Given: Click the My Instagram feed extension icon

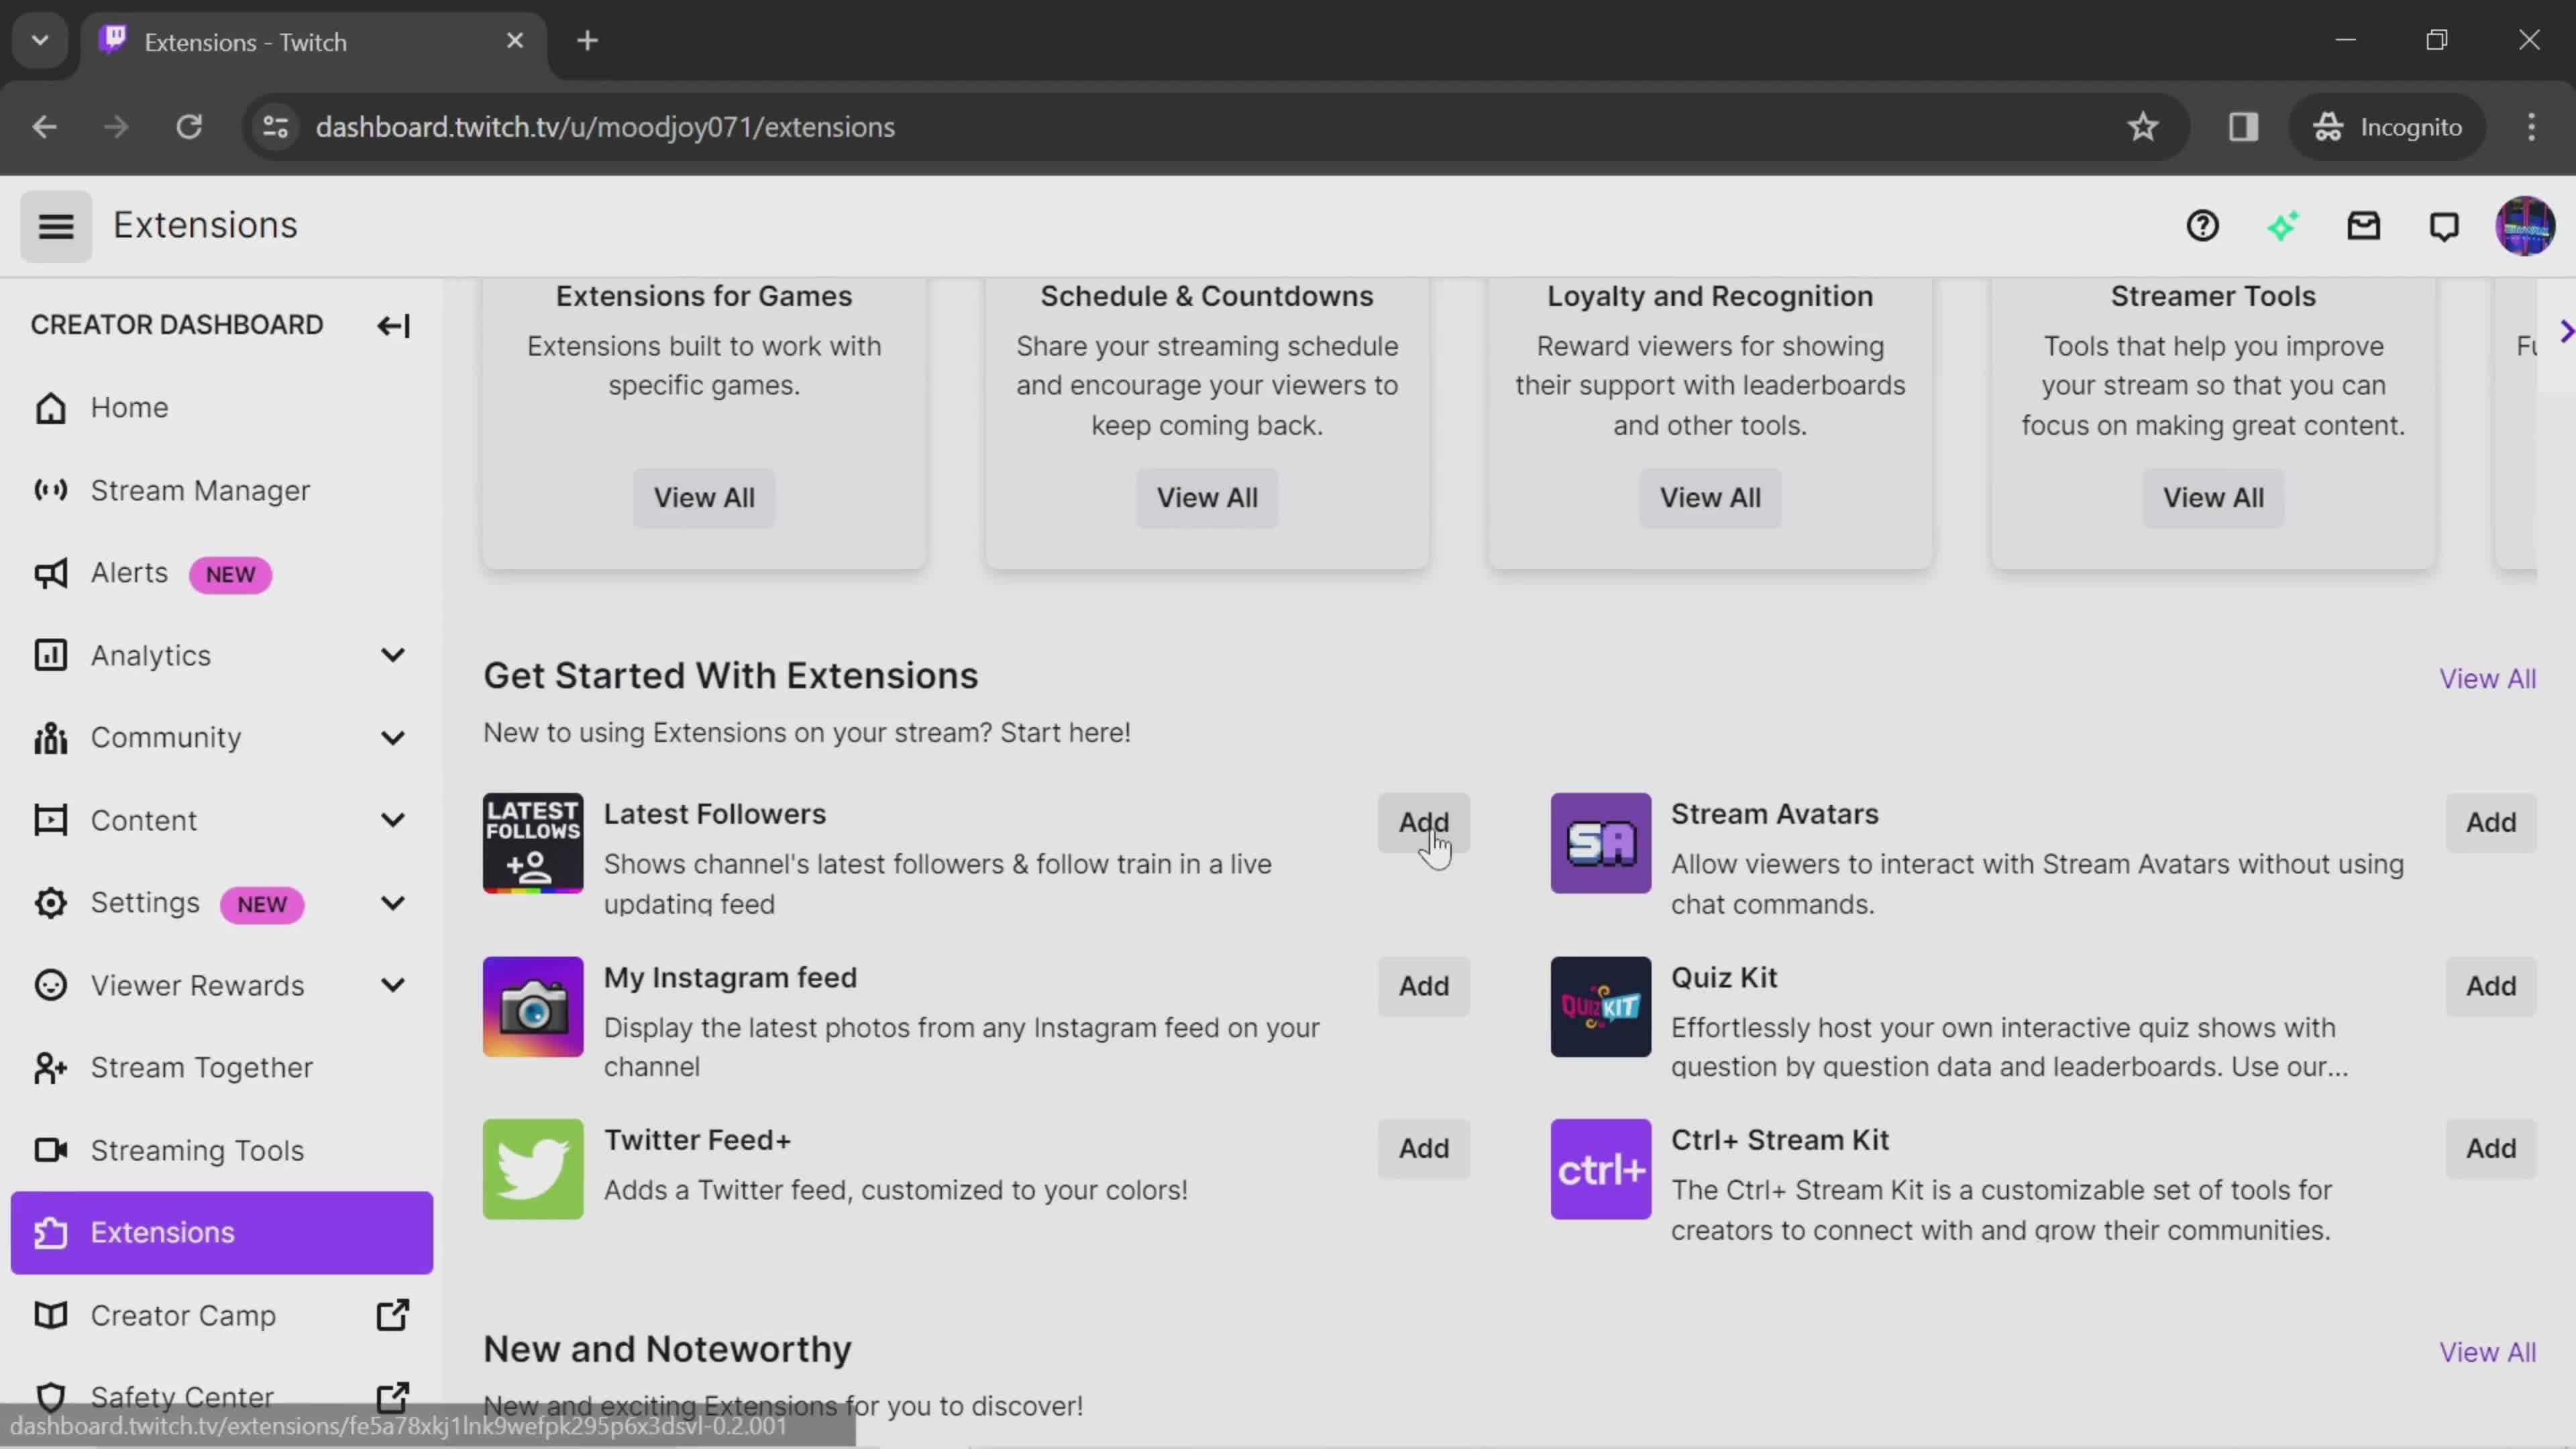Looking at the screenshot, I should (533, 1007).
